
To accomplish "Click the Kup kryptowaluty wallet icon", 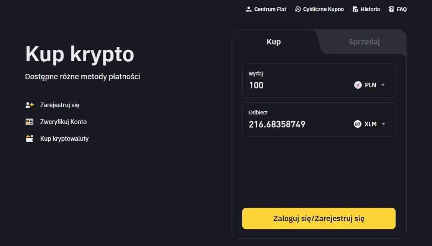I will pyautogui.click(x=29, y=138).
